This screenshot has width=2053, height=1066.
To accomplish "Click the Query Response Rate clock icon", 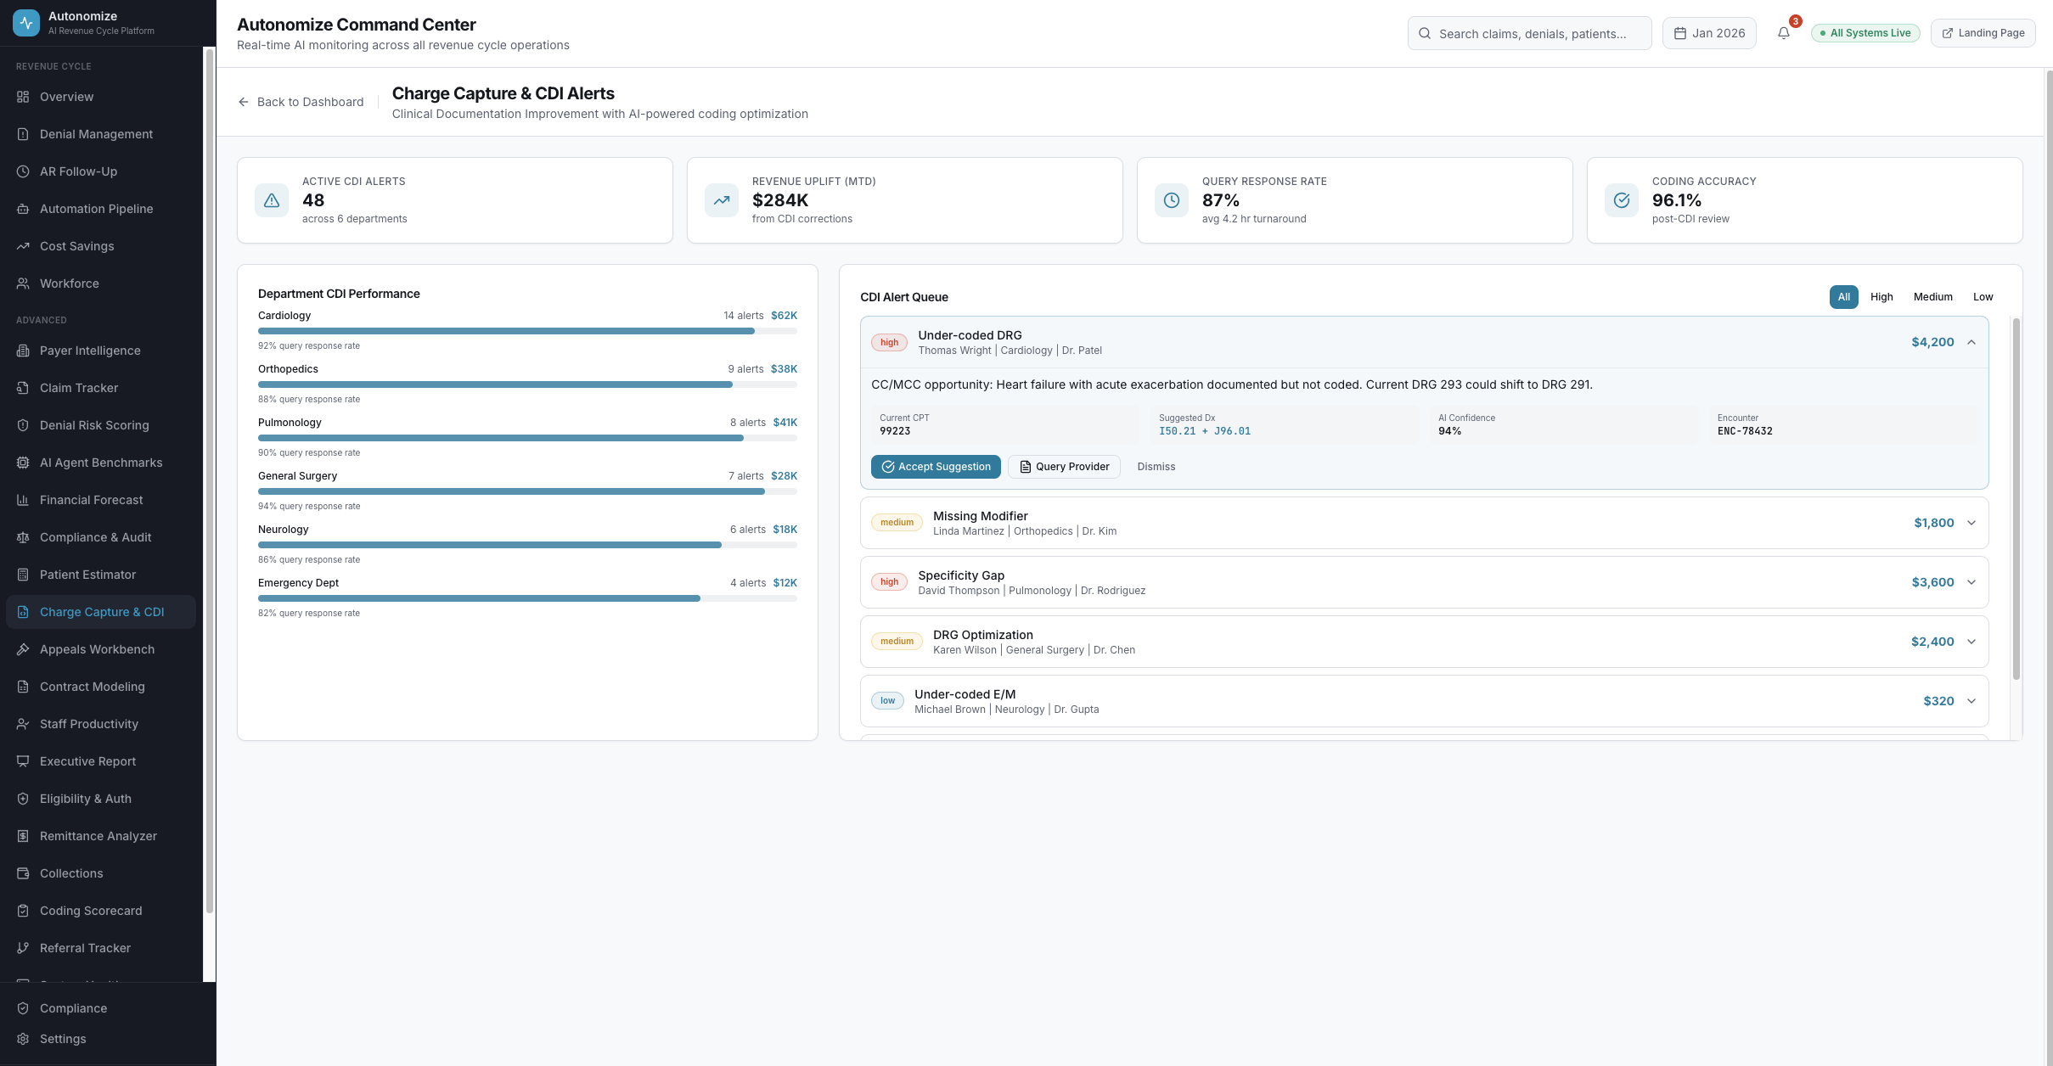I will (x=1171, y=200).
